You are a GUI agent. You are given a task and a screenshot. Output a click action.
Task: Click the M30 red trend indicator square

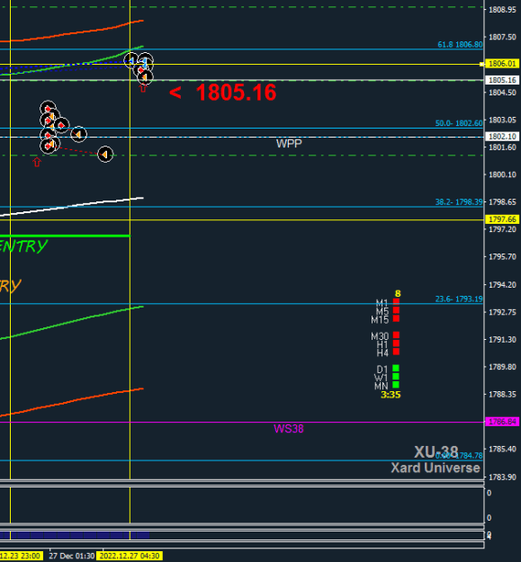(x=396, y=335)
